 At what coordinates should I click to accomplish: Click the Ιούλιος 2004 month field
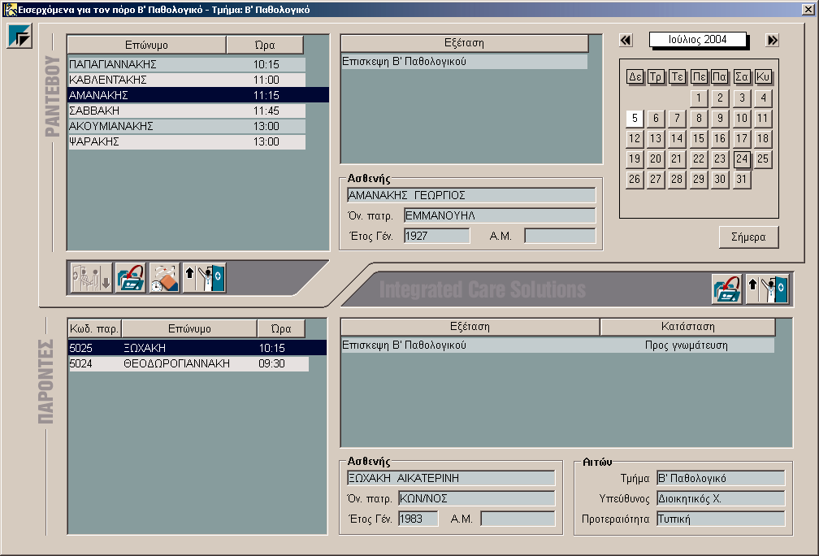[x=698, y=40]
